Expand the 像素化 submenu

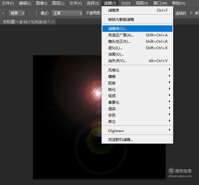click(x=138, y=102)
